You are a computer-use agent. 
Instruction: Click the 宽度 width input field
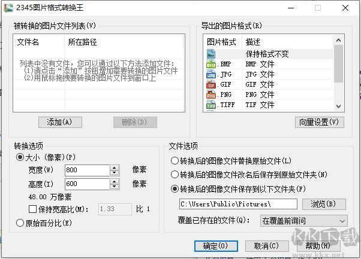tap(88, 170)
